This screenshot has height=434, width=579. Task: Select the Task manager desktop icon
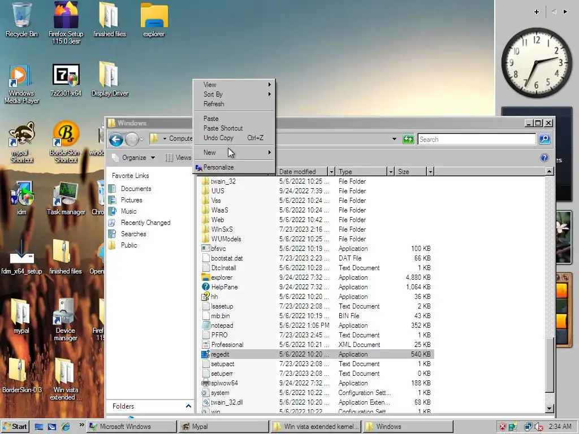click(x=66, y=198)
